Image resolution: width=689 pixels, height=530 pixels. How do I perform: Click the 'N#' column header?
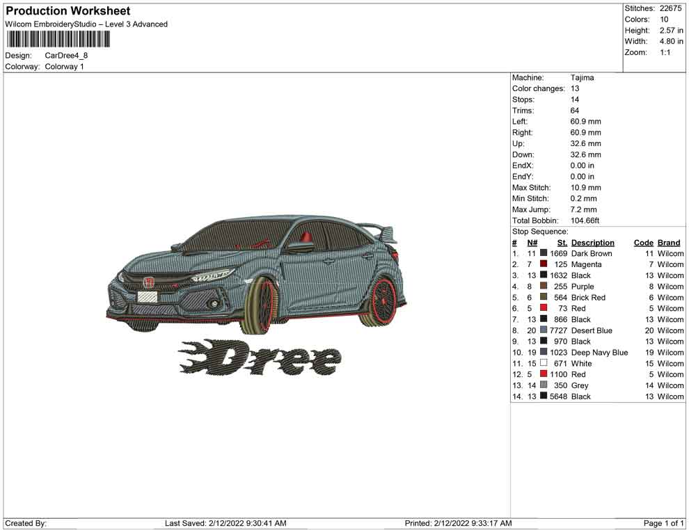532,242
